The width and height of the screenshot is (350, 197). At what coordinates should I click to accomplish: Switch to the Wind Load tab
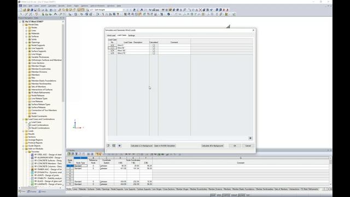[111, 36]
